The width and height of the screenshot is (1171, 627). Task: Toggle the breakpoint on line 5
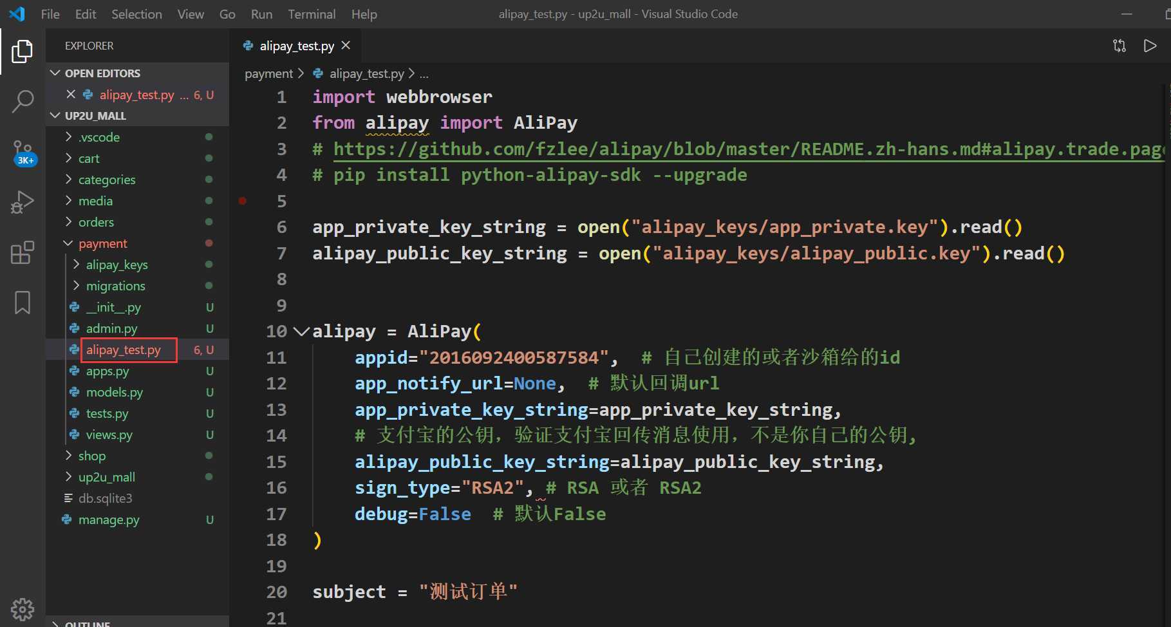click(x=243, y=201)
